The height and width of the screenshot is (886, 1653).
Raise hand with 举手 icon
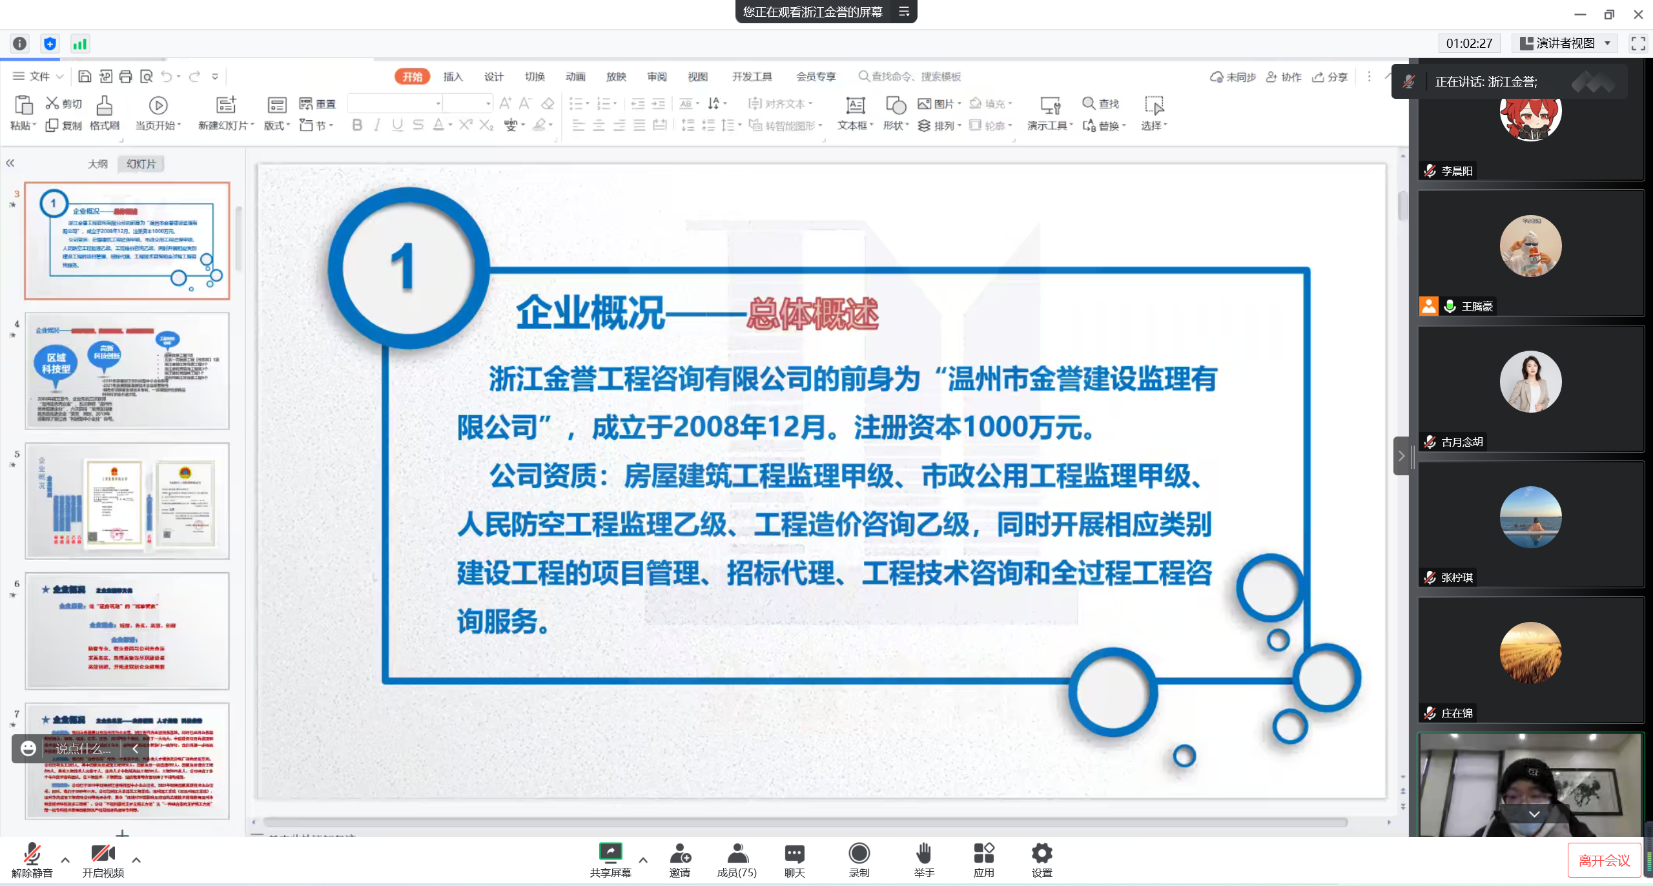[924, 860]
